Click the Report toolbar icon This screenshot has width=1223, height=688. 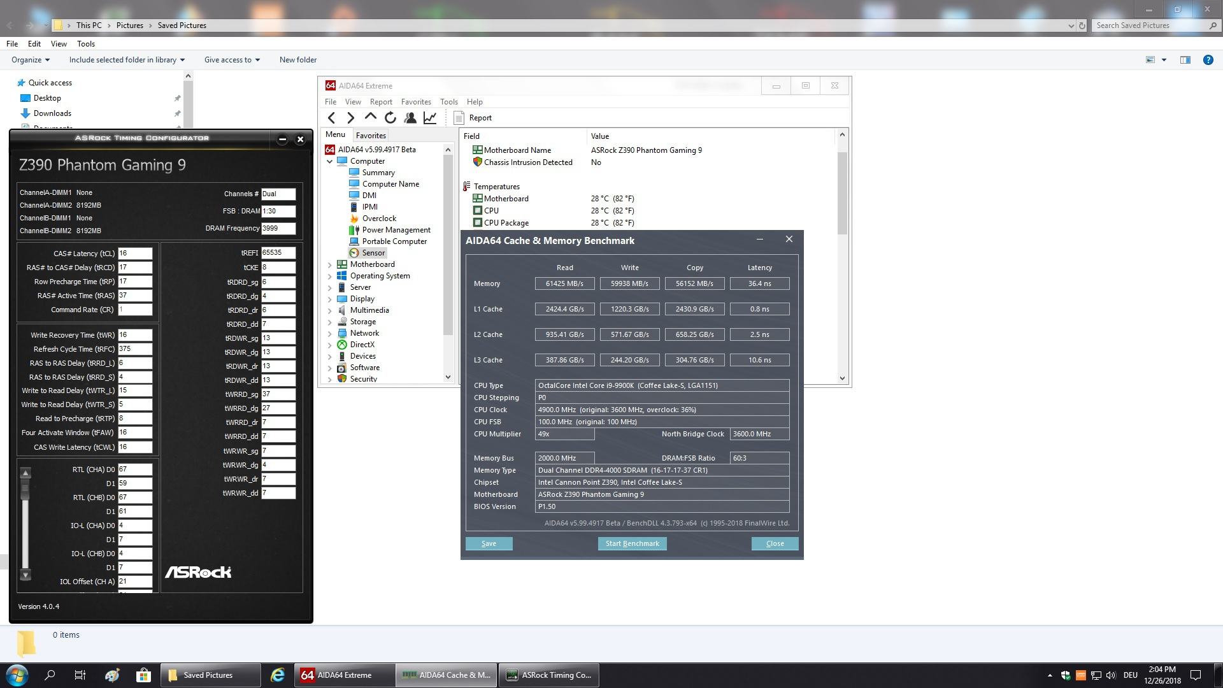[x=473, y=118]
